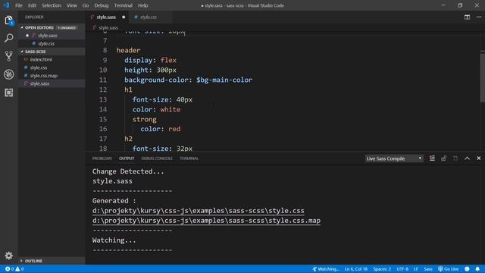Click the errors count in status bar
Viewport: 485px width, 273px height.
point(10,269)
